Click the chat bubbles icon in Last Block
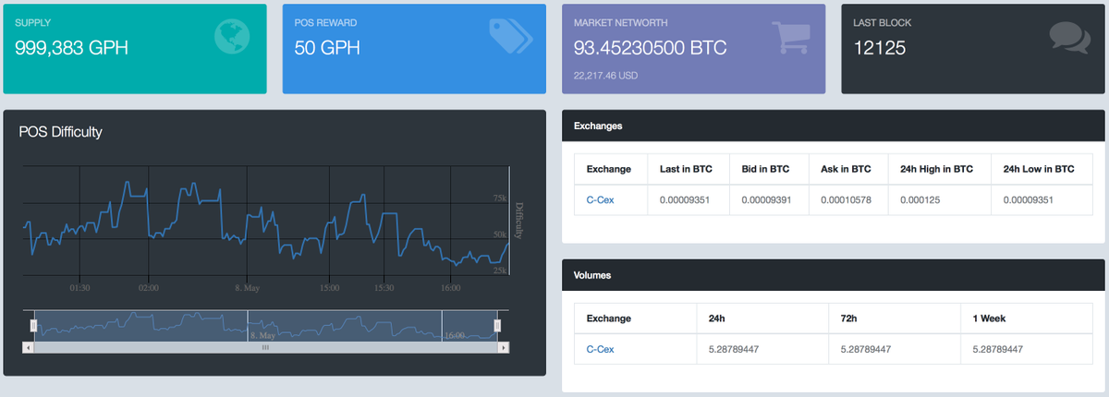The width and height of the screenshot is (1109, 397). coord(1069,37)
